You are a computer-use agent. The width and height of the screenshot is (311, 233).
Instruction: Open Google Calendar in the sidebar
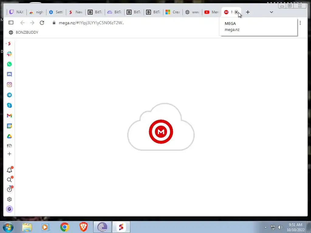click(x=9, y=126)
